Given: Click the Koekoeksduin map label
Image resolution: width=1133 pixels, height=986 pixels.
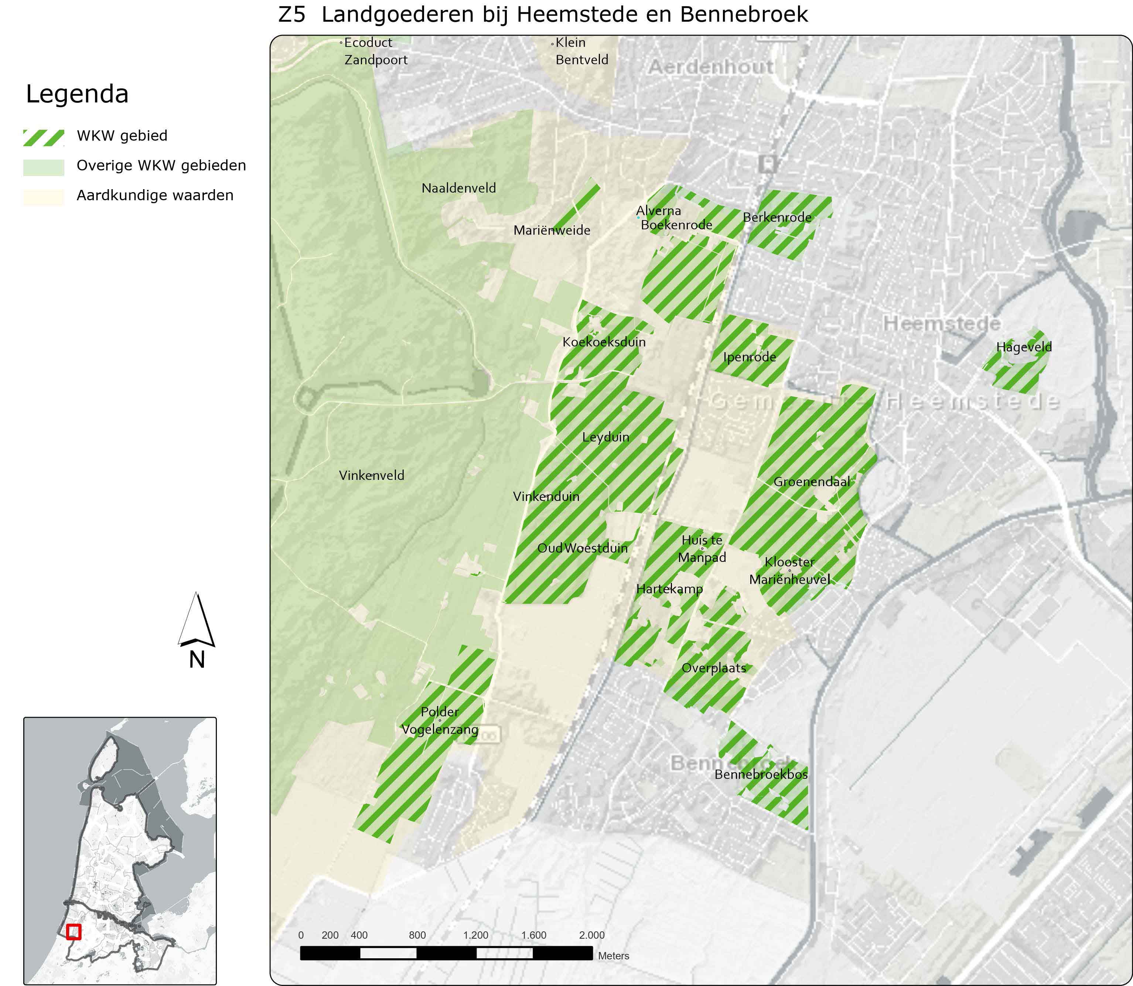Looking at the screenshot, I should click(x=604, y=342).
